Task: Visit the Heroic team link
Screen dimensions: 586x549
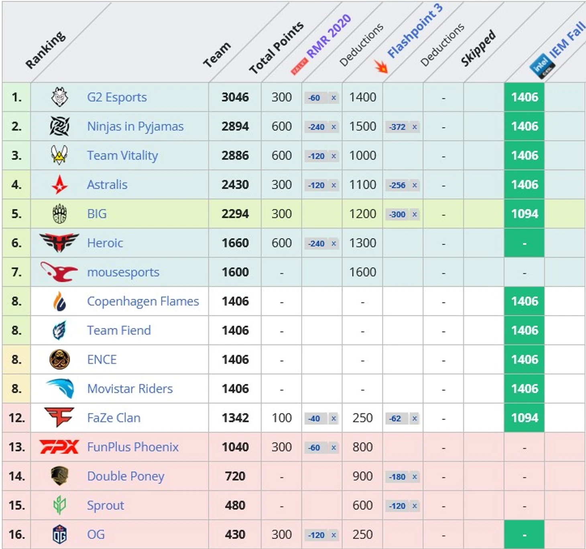Action: (x=105, y=243)
